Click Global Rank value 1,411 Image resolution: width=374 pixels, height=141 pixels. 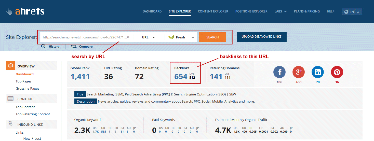(x=80, y=76)
